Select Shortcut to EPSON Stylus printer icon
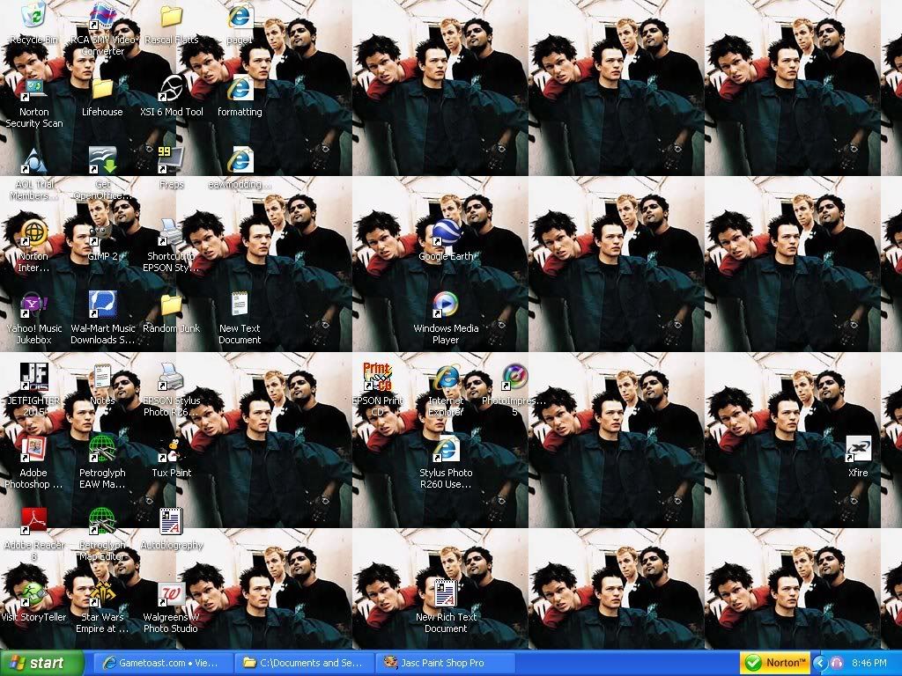This screenshot has width=902, height=676. click(172, 232)
